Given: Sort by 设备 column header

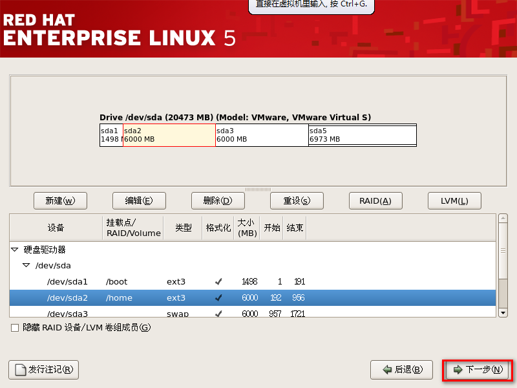Looking at the screenshot, I should pyautogui.click(x=56, y=228).
